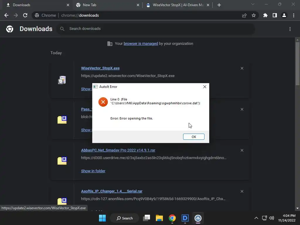The width and height of the screenshot is (300, 225).
Task: Open Chrome's three-dot main menu
Action: [294, 15]
